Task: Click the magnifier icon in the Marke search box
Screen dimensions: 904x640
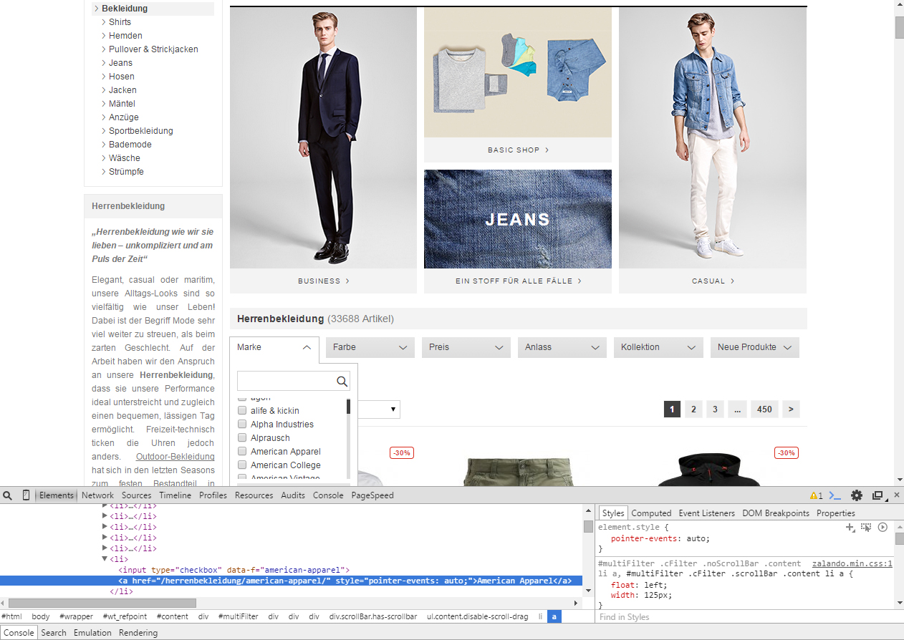Action: [x=342, y=382]
